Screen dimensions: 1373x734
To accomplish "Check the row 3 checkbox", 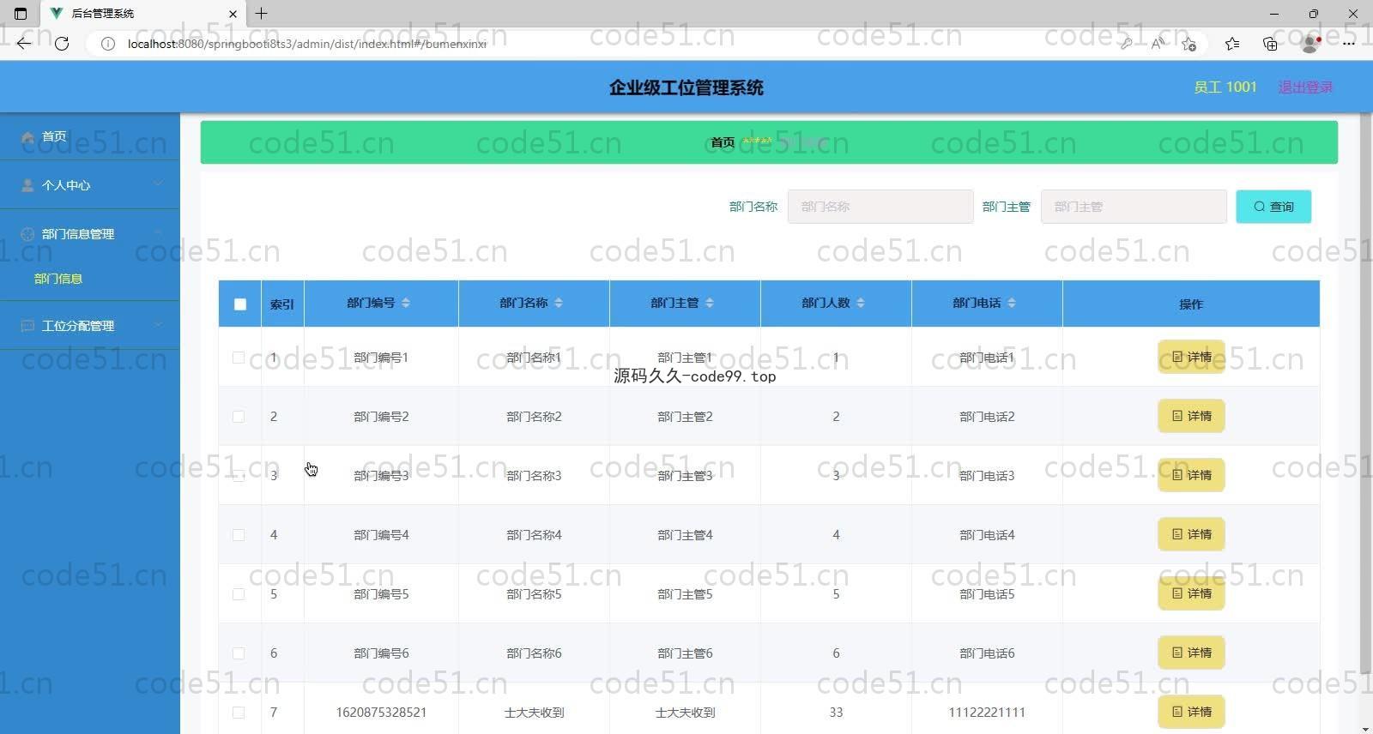I will [239, 476].
